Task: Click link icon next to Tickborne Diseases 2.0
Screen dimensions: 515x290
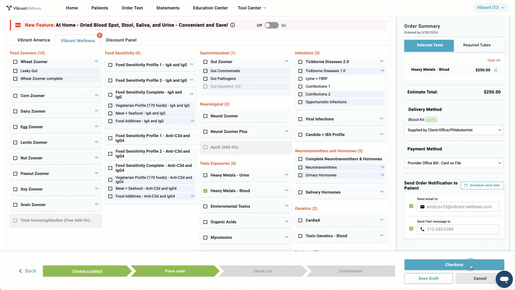Action: (x=382, y=61)
